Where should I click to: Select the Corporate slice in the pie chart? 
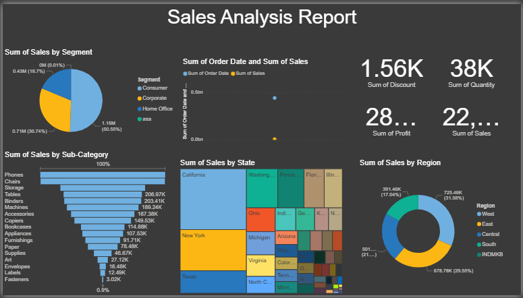point(53,109)
